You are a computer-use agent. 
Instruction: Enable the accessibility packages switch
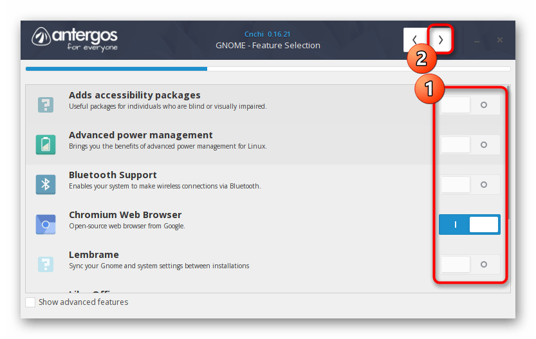coord(470,105)
